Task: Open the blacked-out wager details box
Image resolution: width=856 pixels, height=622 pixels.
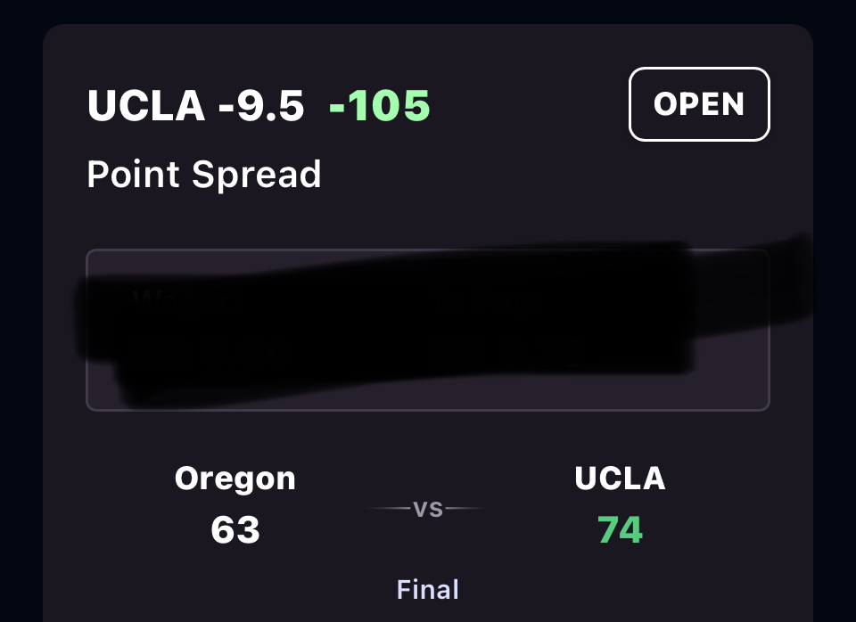Action: pos(427,330)
